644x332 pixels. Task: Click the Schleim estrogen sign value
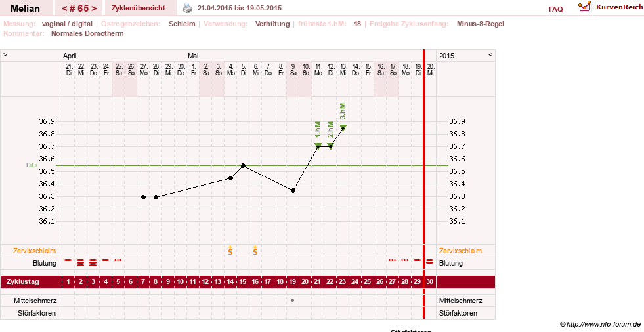182,24
